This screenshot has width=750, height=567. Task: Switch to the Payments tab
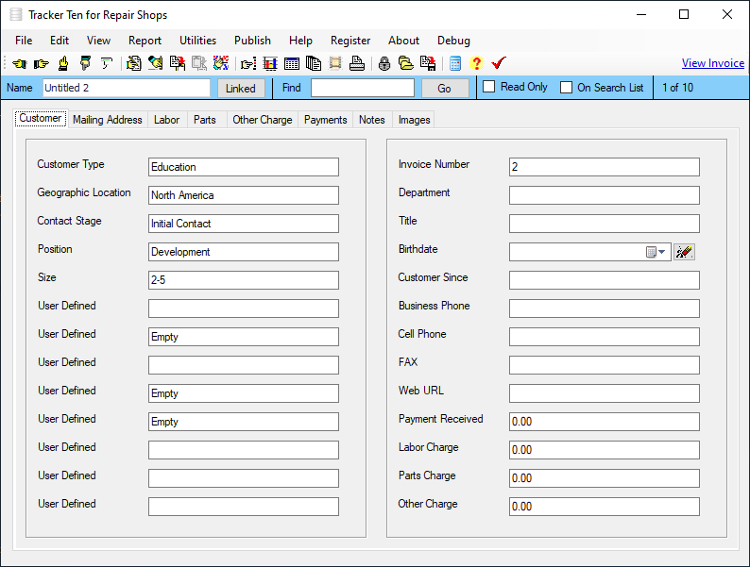coord(325,120)
